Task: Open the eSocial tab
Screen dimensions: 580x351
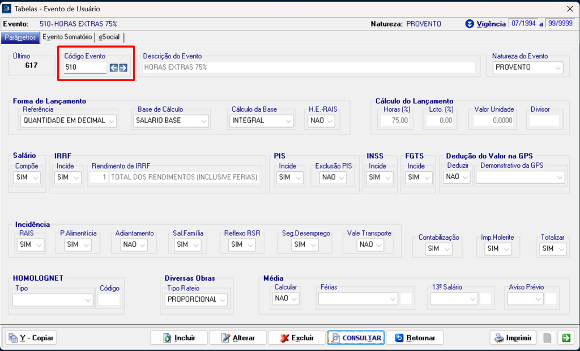Action: tap(109, 37)
